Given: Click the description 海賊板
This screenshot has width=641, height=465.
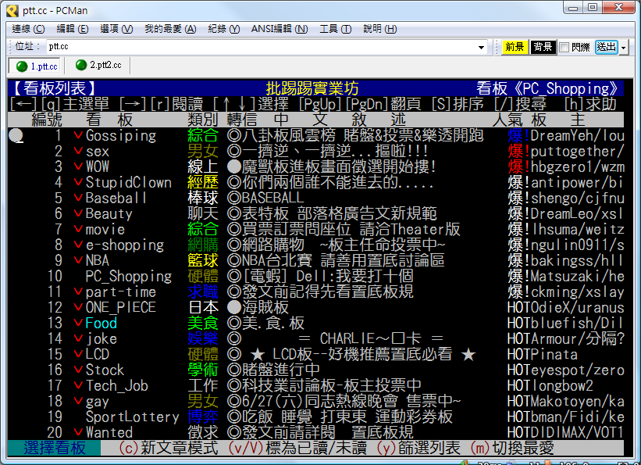Looking at the screenshot, I should pyautogui.click(x=265, y=307).
